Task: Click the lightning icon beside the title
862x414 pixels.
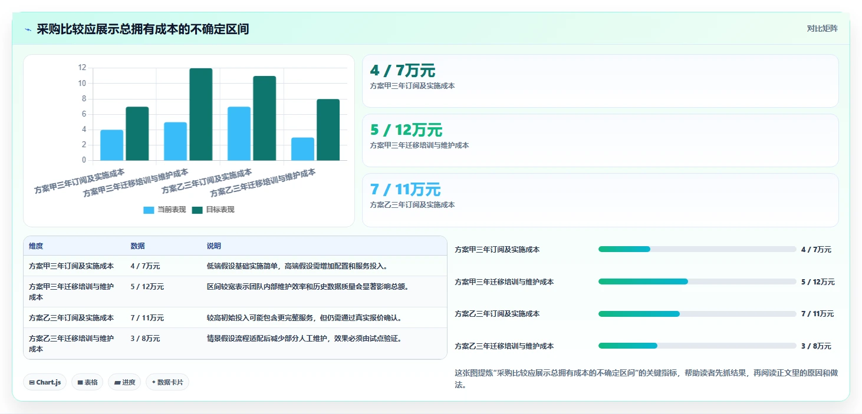Action: (x=28, y=29)
